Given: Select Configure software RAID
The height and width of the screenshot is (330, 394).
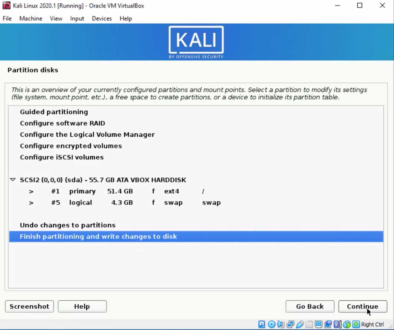Looking at the screenshot, I should click(196, 123).
